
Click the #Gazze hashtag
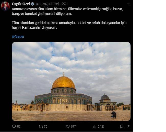[18, 37]
